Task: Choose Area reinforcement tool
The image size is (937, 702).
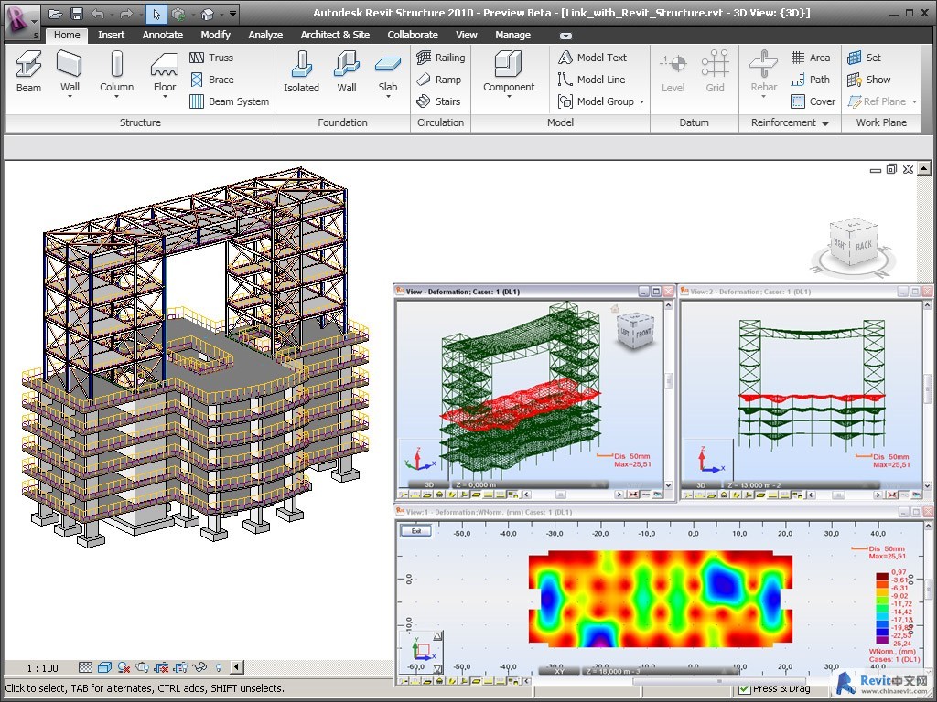Action: coord(811,58)
